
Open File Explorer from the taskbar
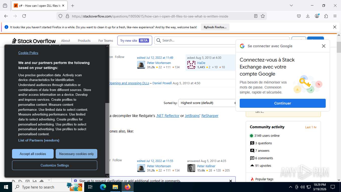pyautogui.click(x=115, y=187)
